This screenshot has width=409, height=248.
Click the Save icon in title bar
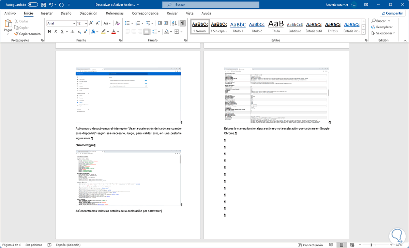(x=43, y=5)
